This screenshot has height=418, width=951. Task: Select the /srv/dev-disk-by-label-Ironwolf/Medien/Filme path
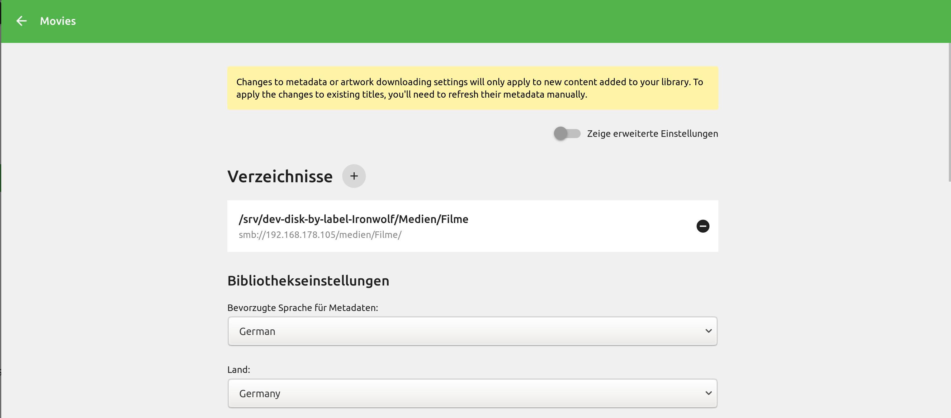pyautogui.click(x=353, y=219)
